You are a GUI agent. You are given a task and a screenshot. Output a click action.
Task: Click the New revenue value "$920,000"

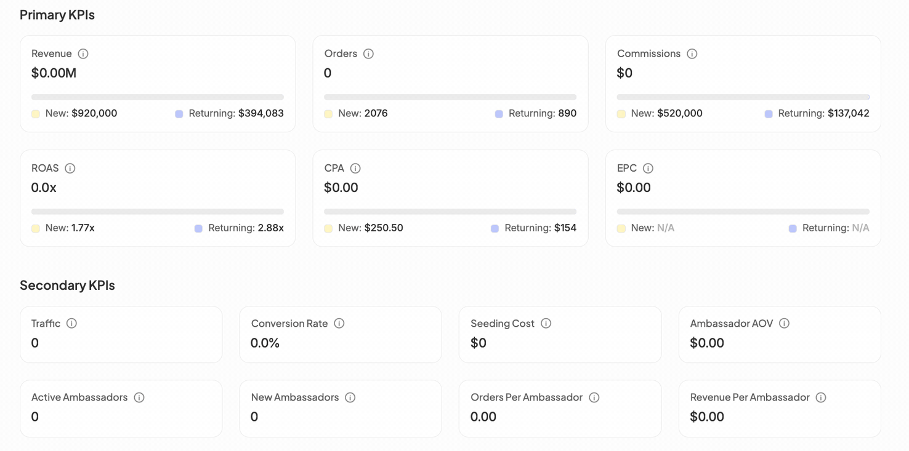(94, 113)
